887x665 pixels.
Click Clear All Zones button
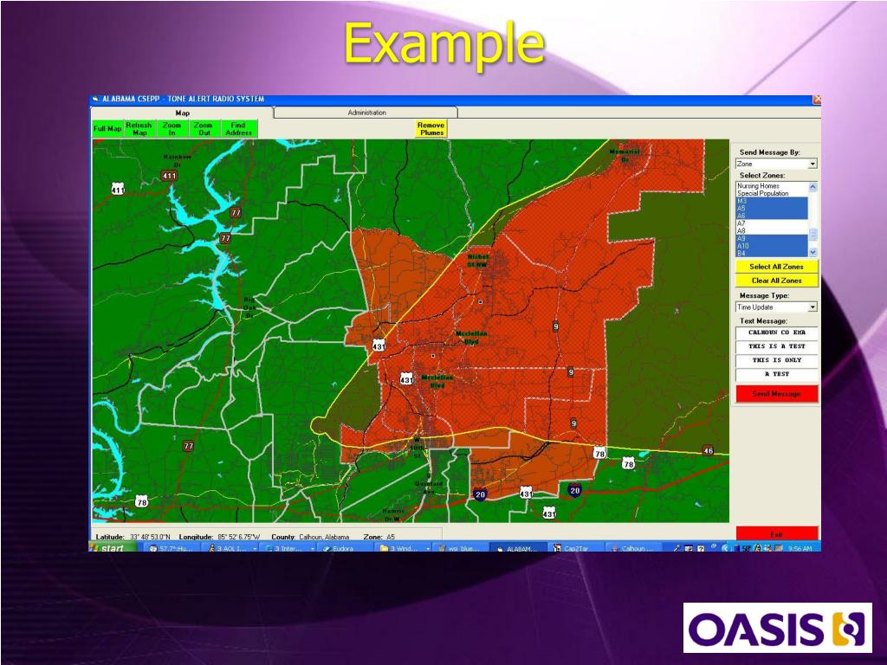(777, 281)
